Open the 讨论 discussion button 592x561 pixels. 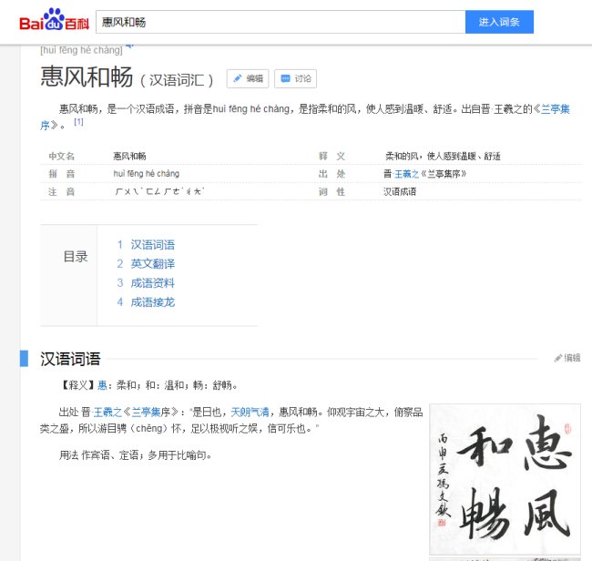coord(295,78)
